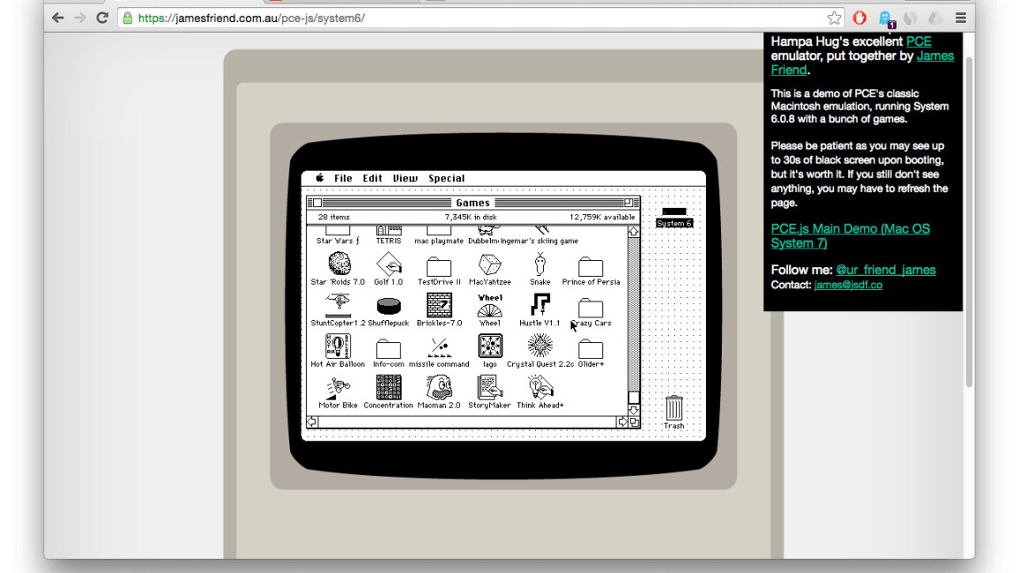
Task: Open Macman 2.0
Action: click(438, 386)
